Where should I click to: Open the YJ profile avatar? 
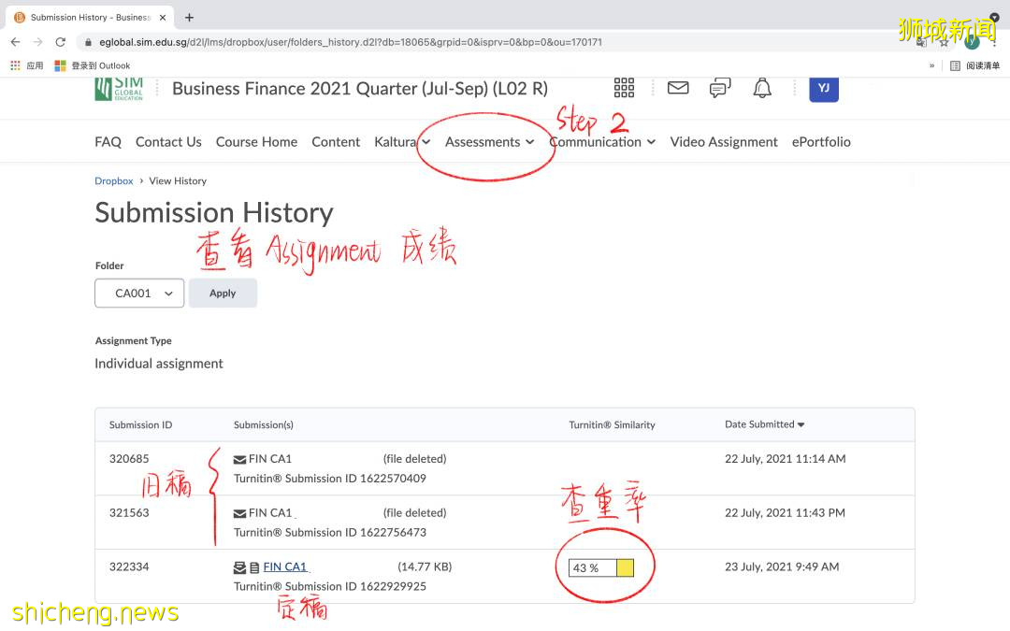pyautogui.click(x=824, y=87)
